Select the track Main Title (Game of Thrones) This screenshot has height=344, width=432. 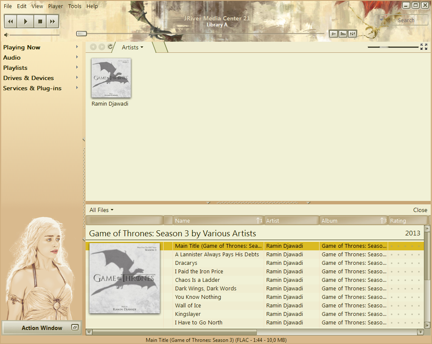(x=218, y=246)
